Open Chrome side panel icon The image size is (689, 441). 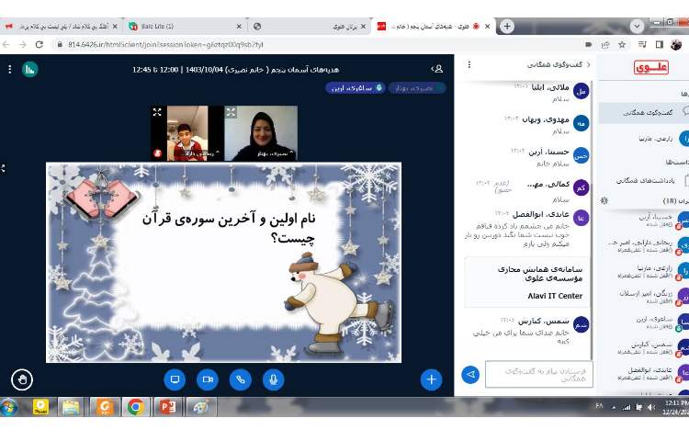tap(659, 44)
